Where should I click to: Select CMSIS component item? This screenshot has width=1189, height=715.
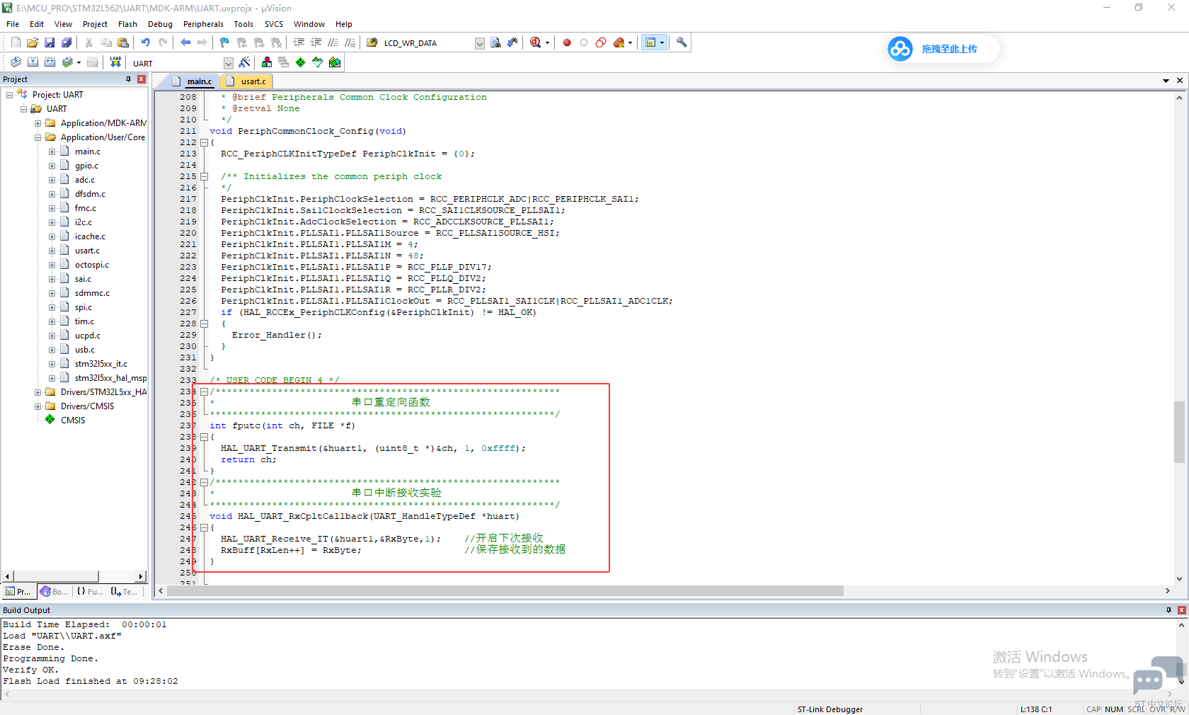click(x=73, y=421)
